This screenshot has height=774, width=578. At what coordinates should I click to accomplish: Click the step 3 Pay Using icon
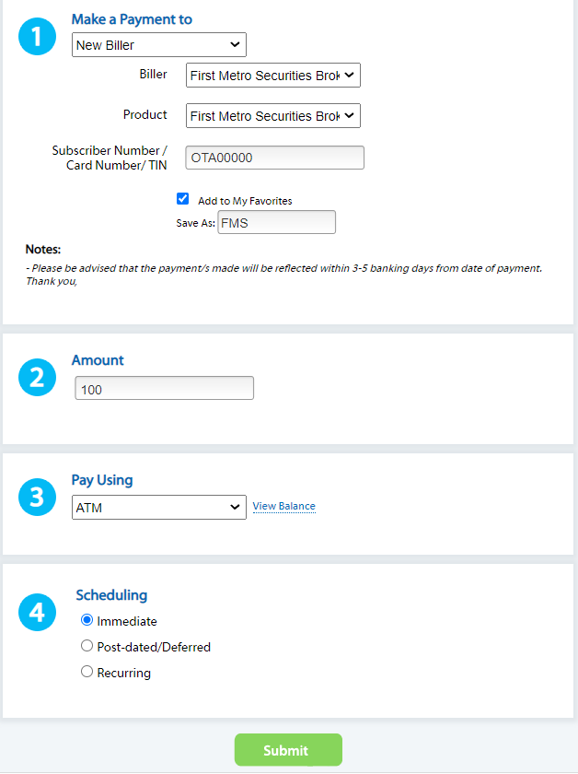(37, 497)
